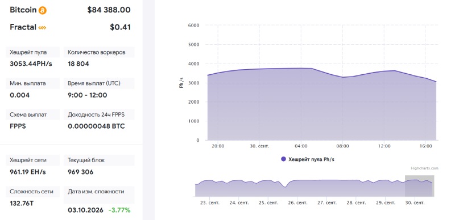Click the Текущий блок label

click(86, 160)
